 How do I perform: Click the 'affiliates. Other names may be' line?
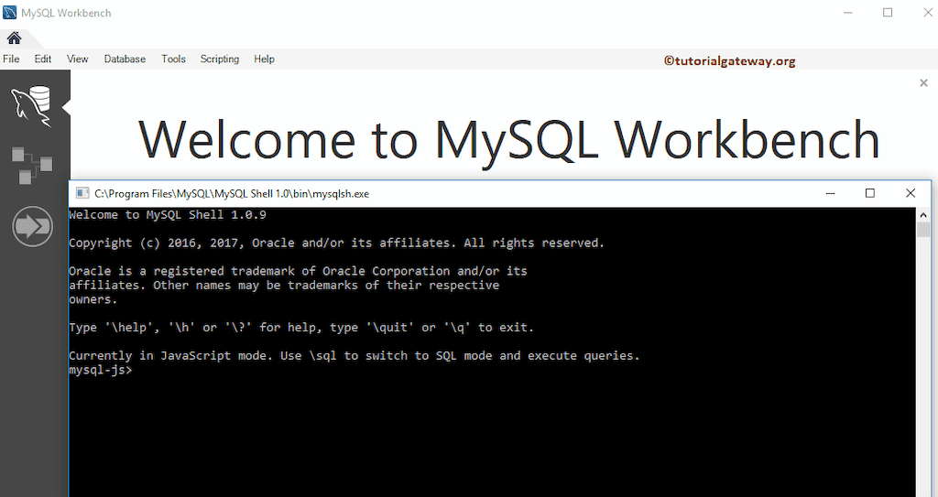tap(284, 286)
